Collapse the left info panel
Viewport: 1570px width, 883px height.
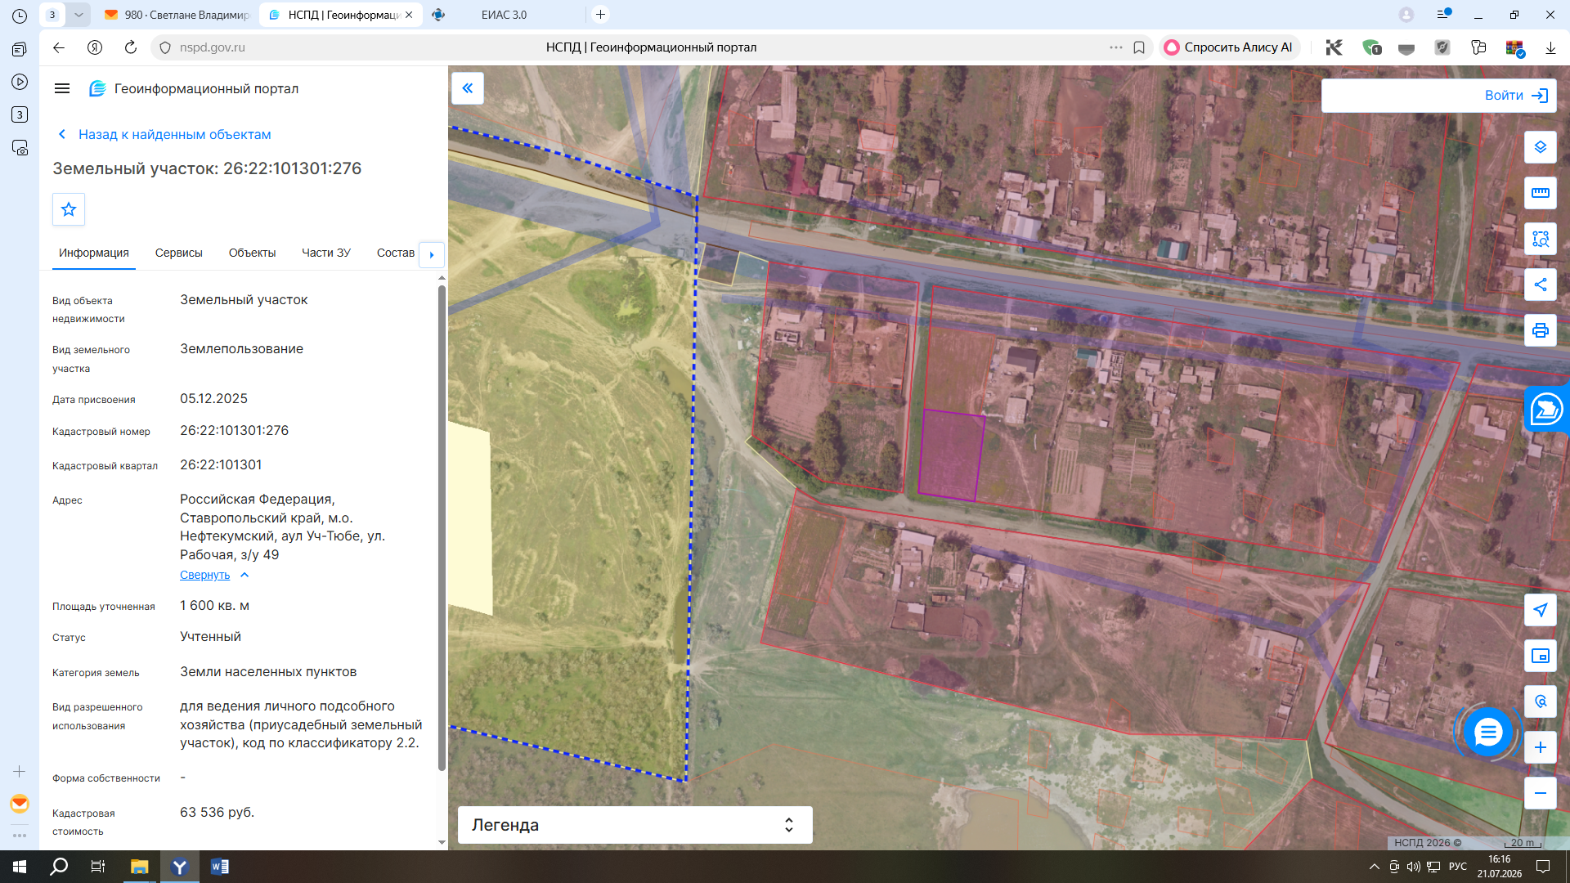tap(468, 88)
